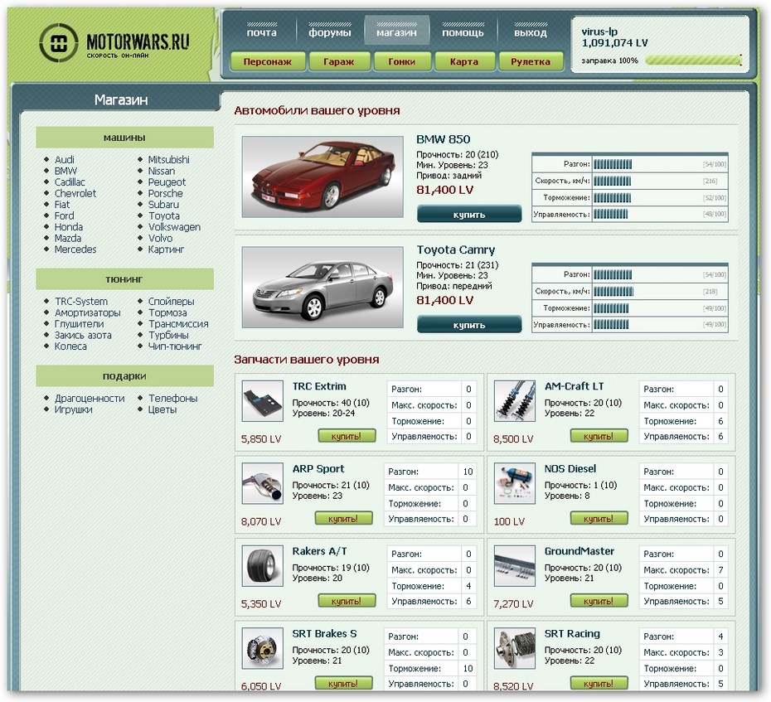Click the NOS Diesel nitrous image

(514, 483)
